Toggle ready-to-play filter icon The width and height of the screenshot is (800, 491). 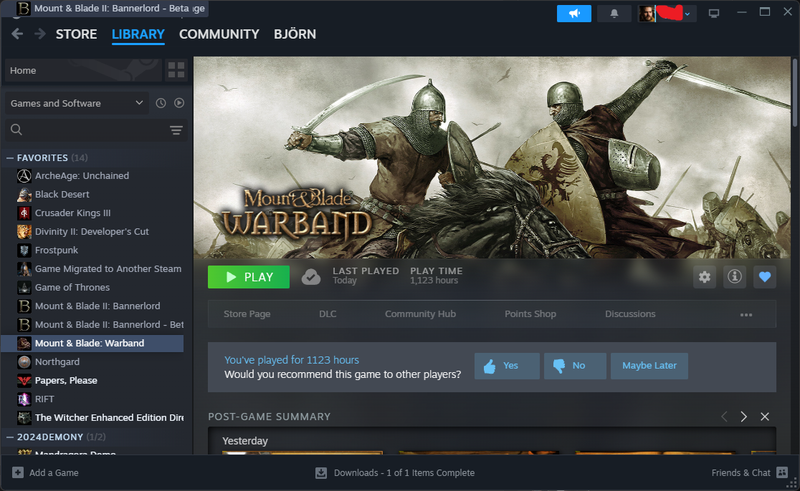179,103
